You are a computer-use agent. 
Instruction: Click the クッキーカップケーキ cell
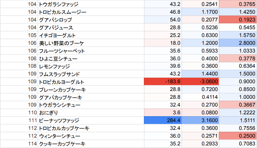62,144
